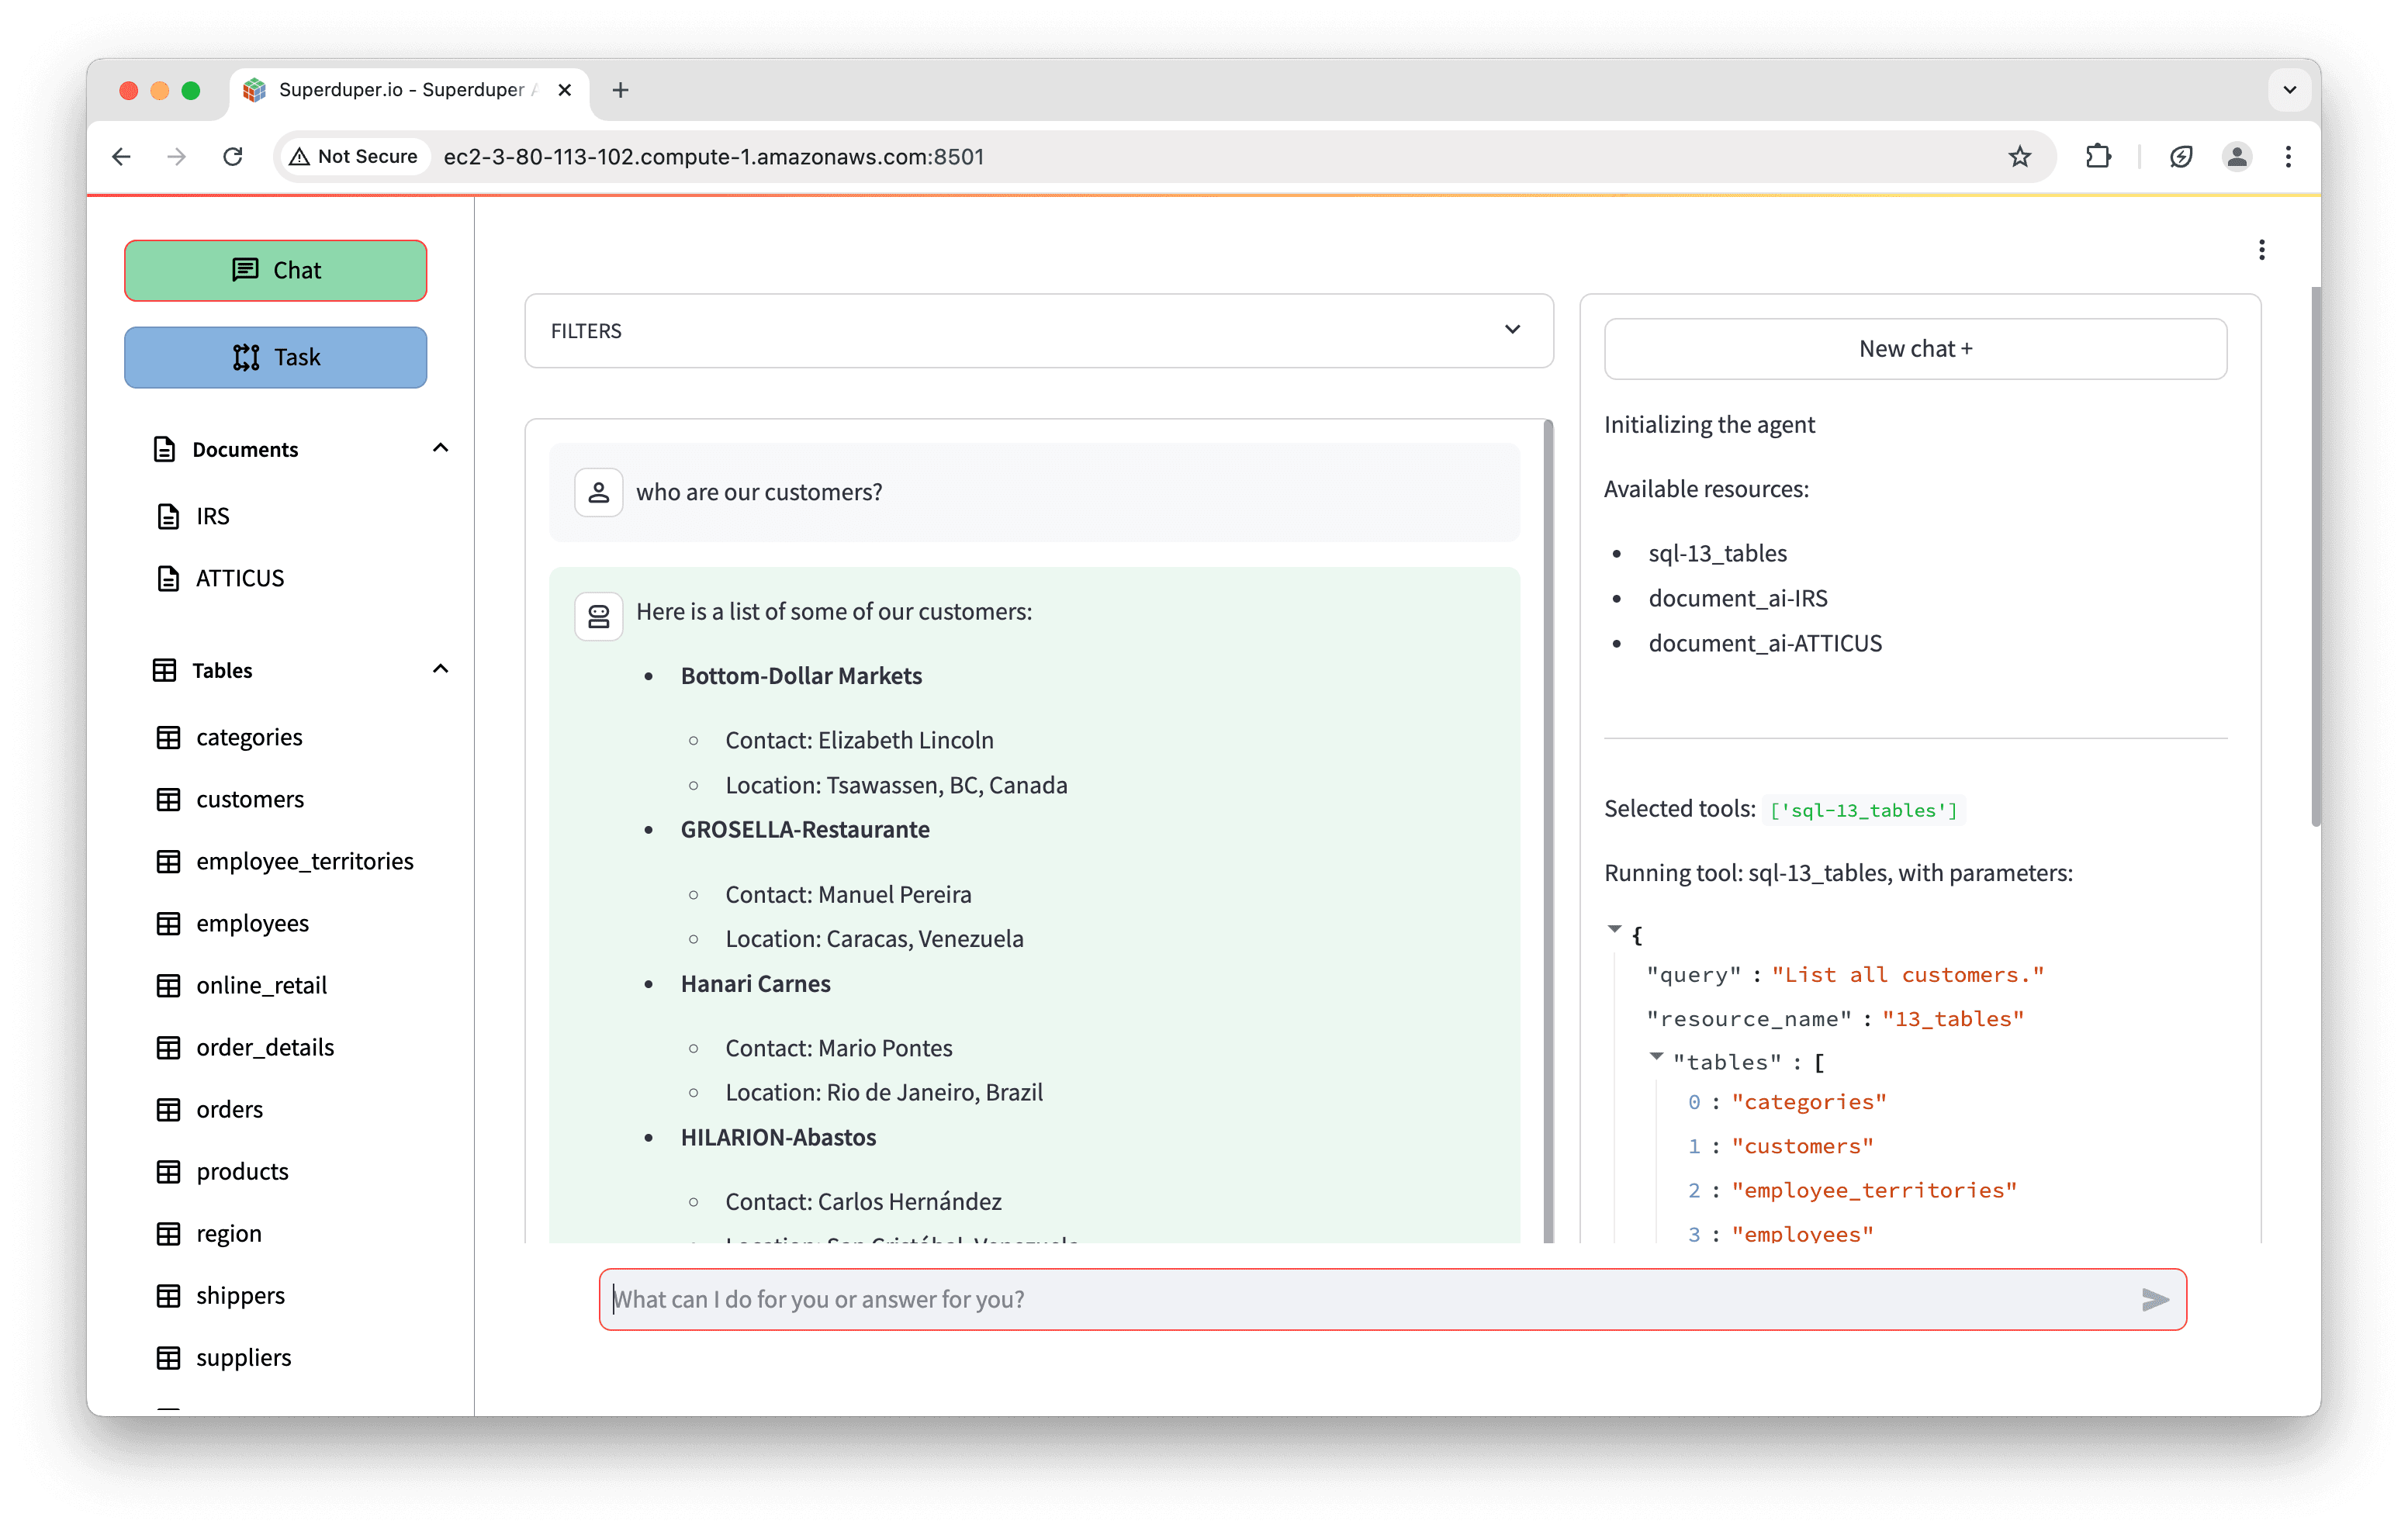Click the send arrow button in input
Image resolution: width=2408 pixels, height=1531 pixels.
[x=2155, y=1300]
